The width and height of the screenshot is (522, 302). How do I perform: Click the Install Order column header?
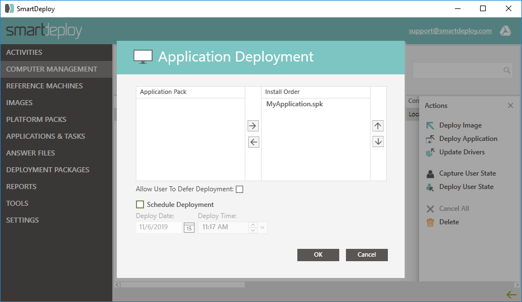(316, 92)
